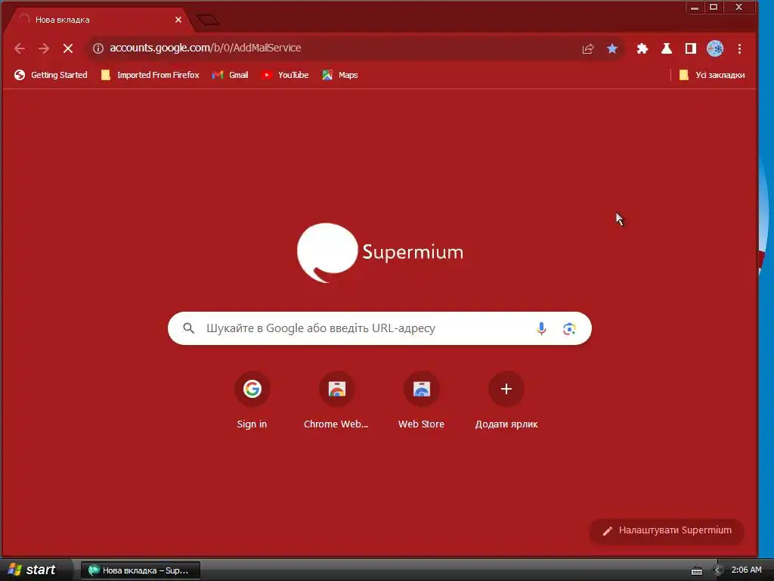Close the Нова вкладка tab
This screenshot has width=774, height=581.
pos(178,20)
